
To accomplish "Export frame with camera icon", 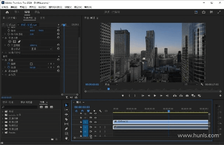I will tap(187, 96).
